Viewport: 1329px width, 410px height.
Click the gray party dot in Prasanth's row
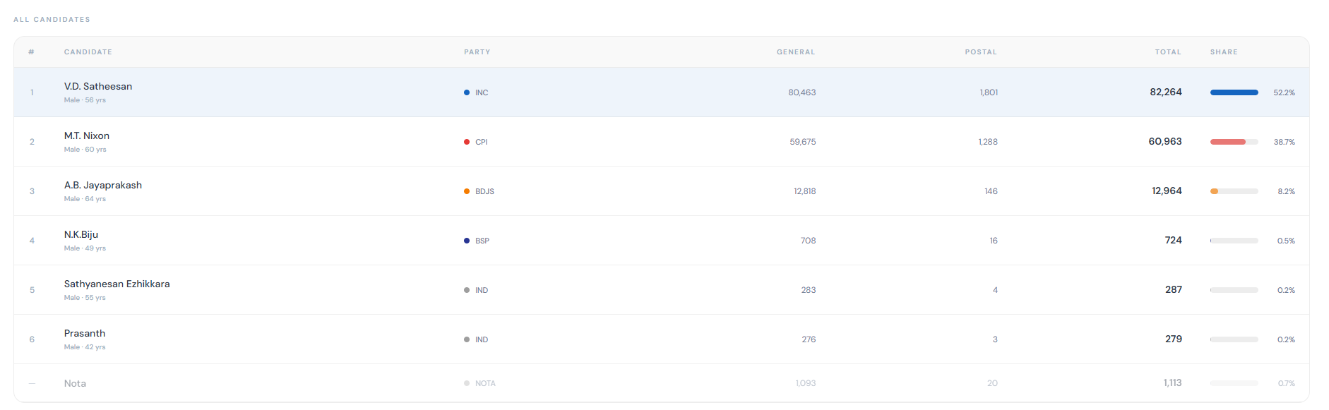(467, 339)
